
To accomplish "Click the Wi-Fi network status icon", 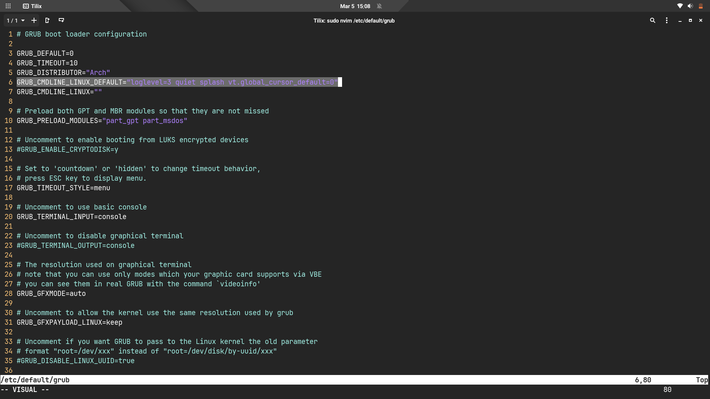I will pyautogui.click(x=680, y=6).
